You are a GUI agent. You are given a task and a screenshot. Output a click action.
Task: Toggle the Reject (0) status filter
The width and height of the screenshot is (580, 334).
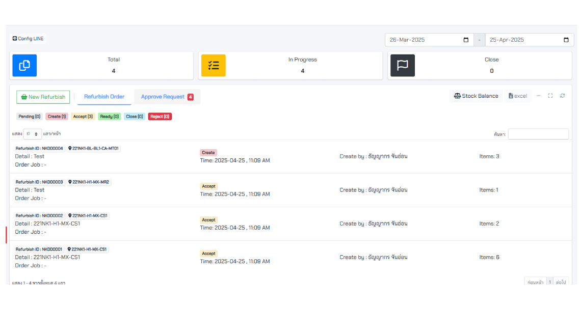[160, 117]
